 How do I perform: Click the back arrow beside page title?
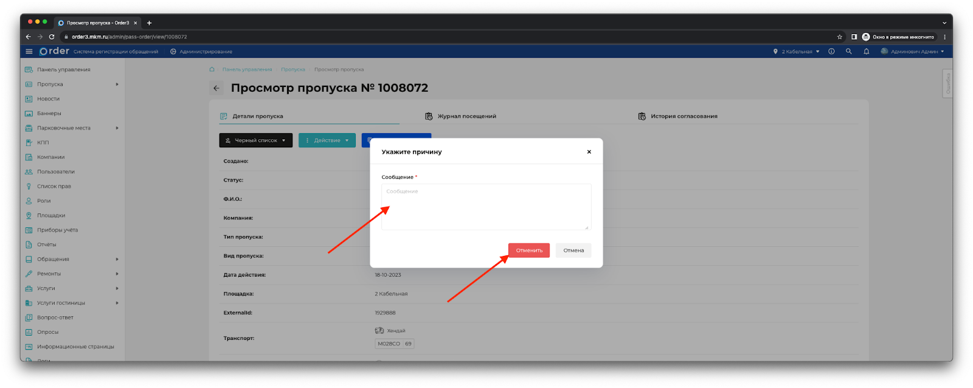pyautogui.click(x=216, y=88)
